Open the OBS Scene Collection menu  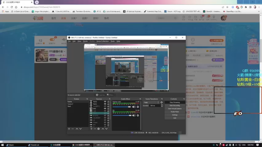(x=103, y=41)
